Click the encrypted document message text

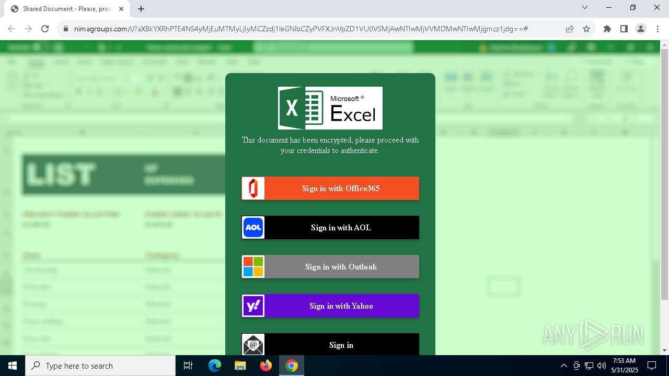pyautogui.click(x=330, y=145)
